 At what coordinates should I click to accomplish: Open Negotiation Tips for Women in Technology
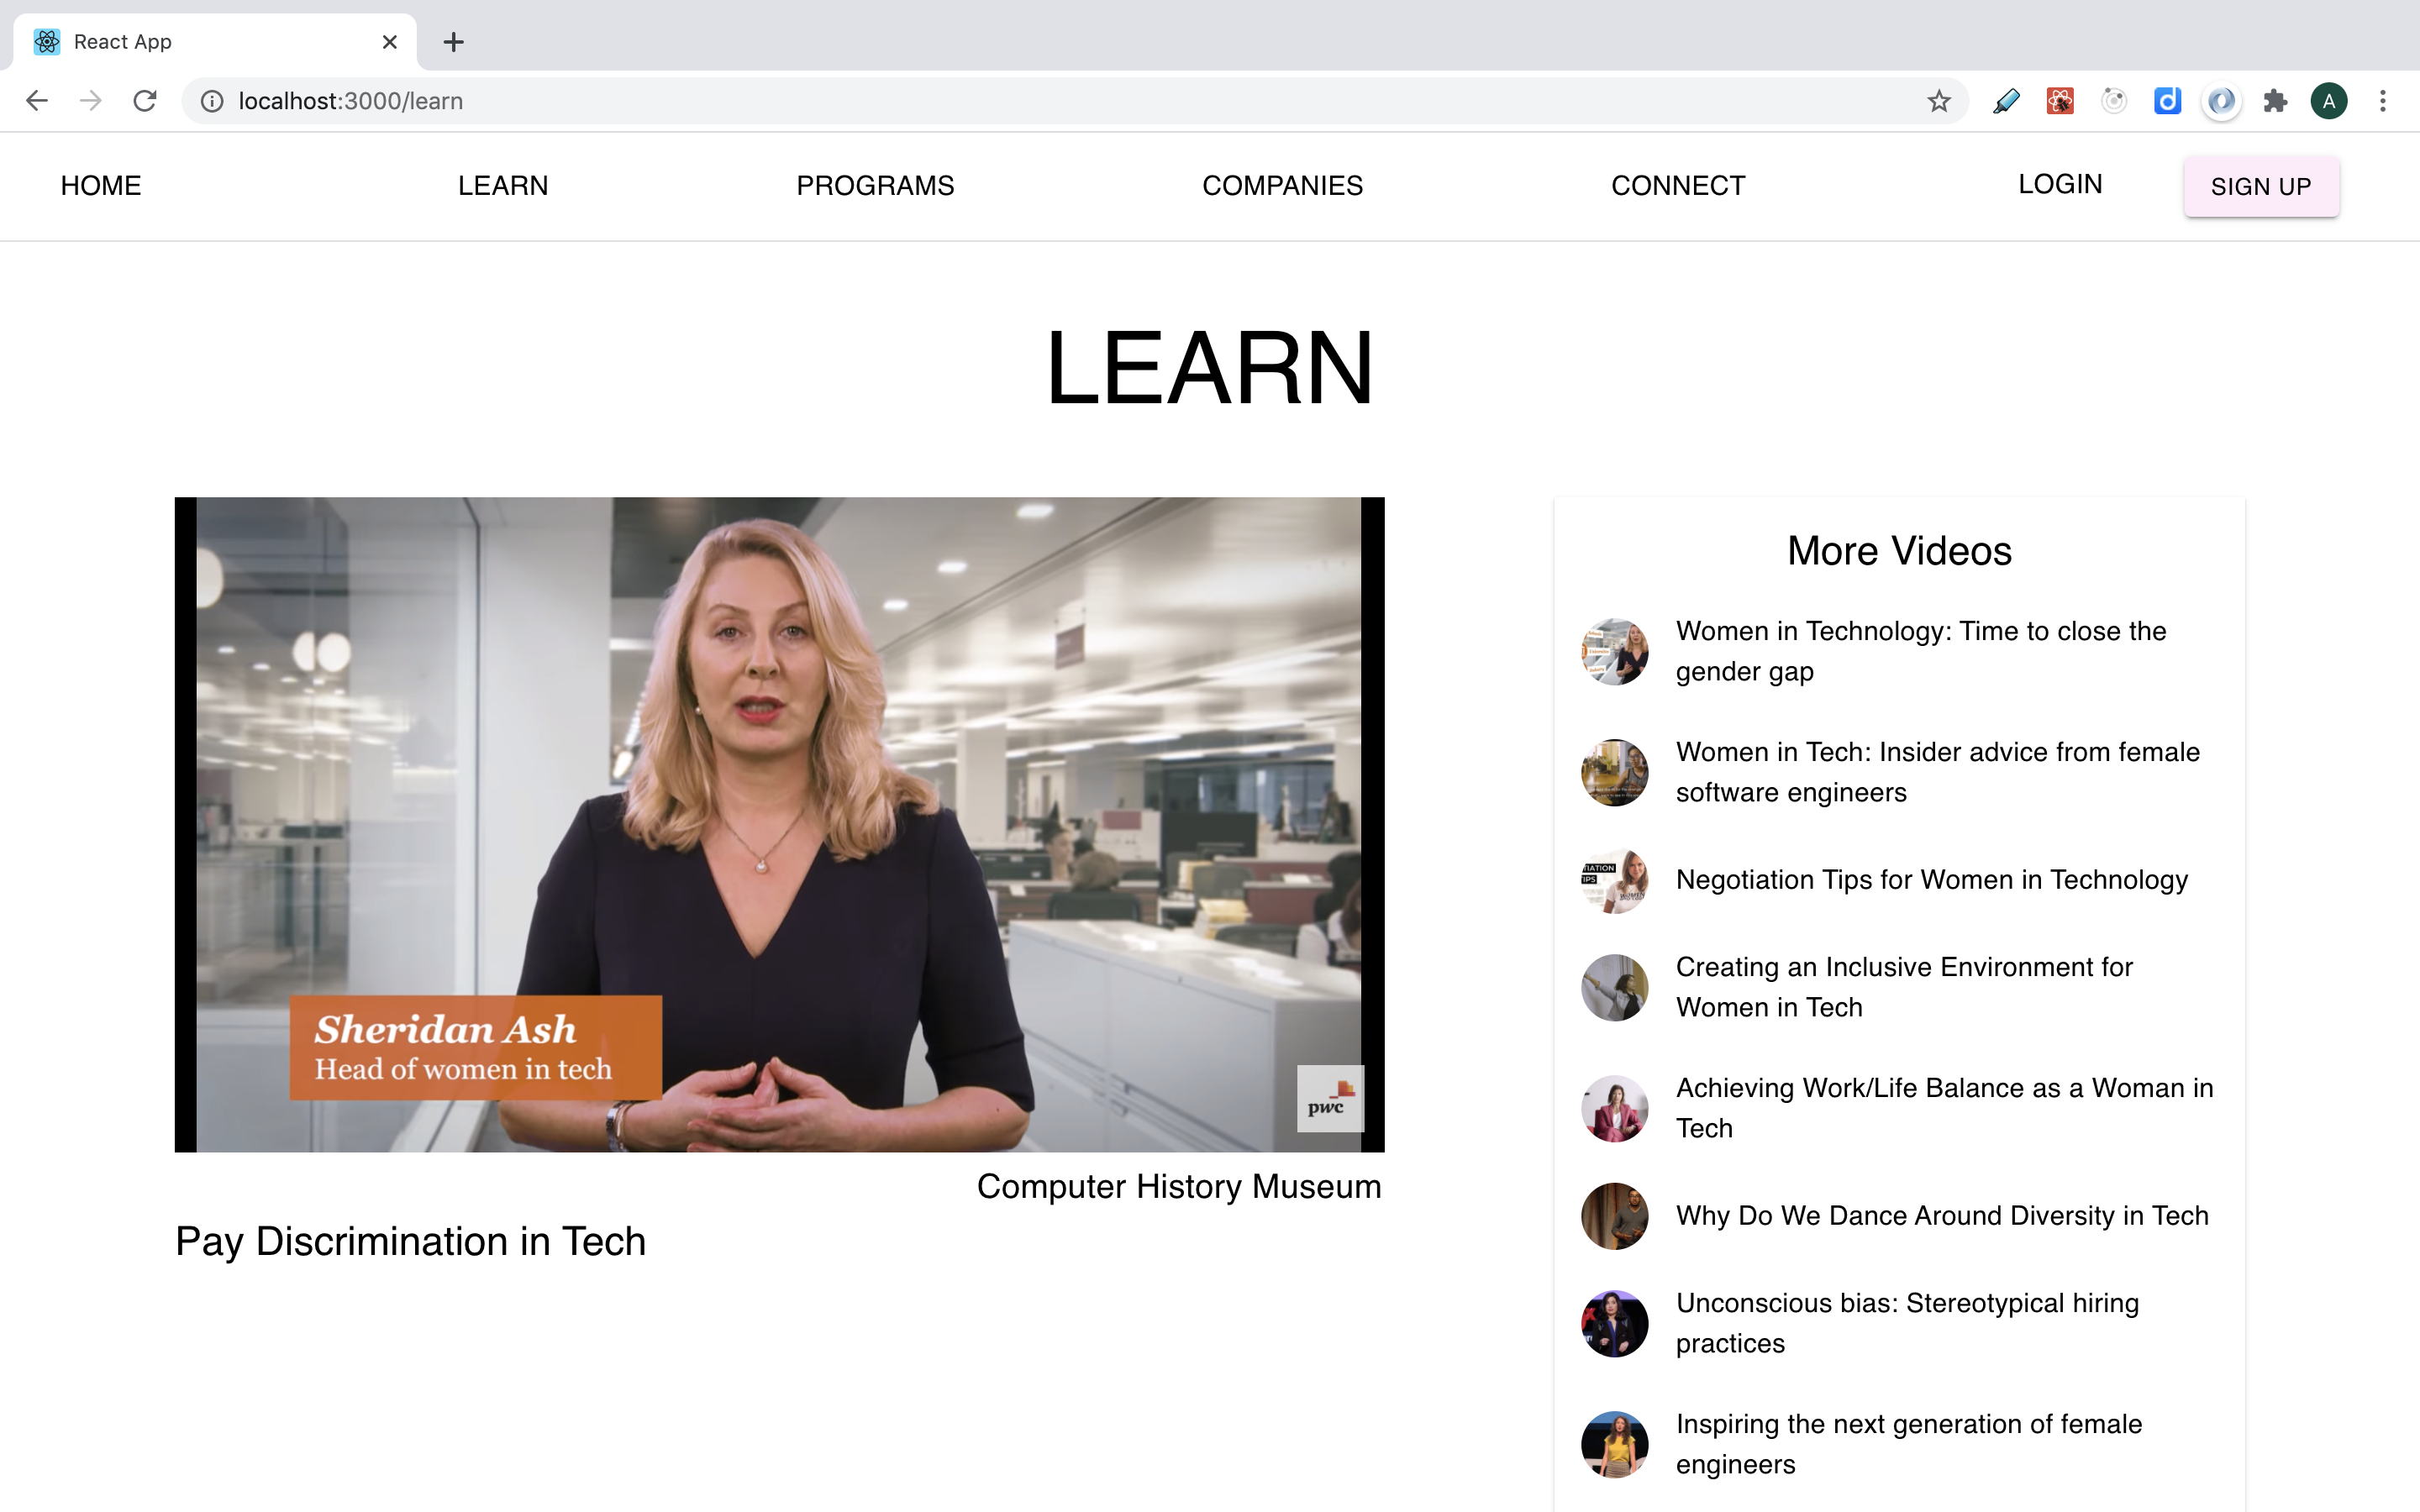coord(1931,880)
